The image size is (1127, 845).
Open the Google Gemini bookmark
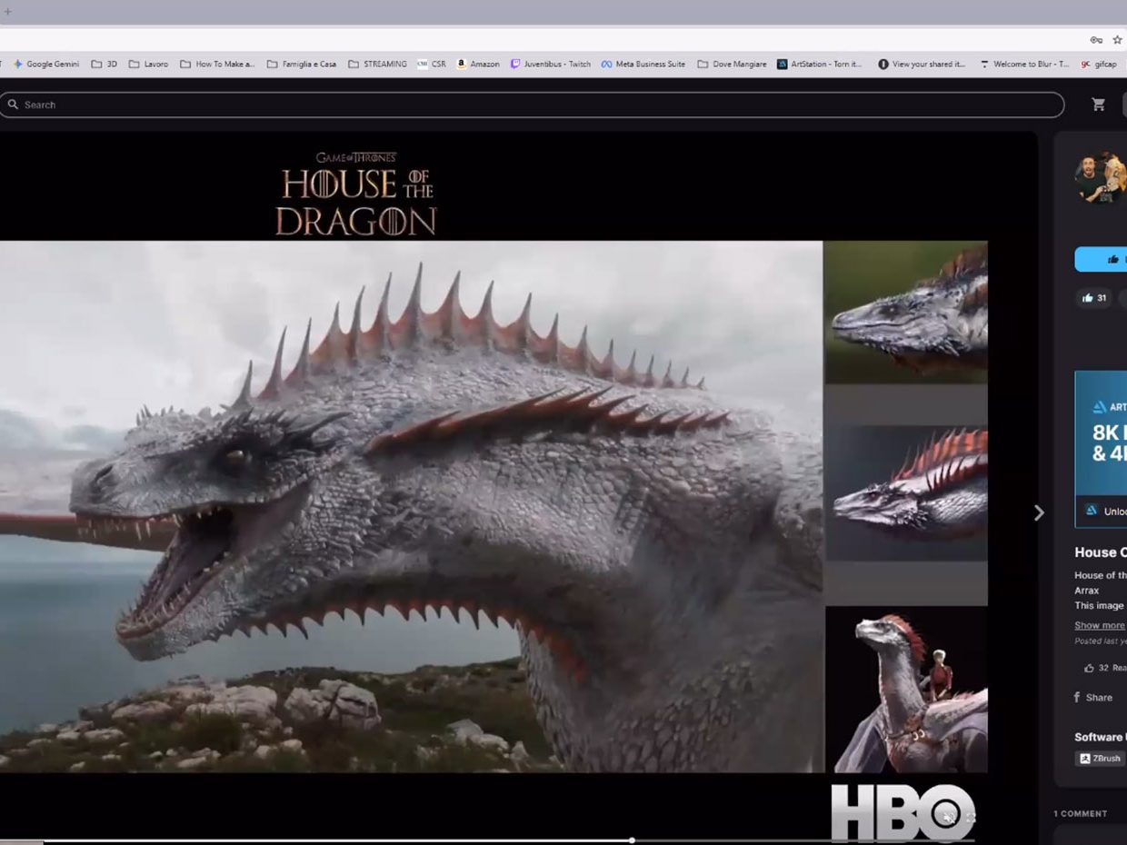(x=45, y=65)
